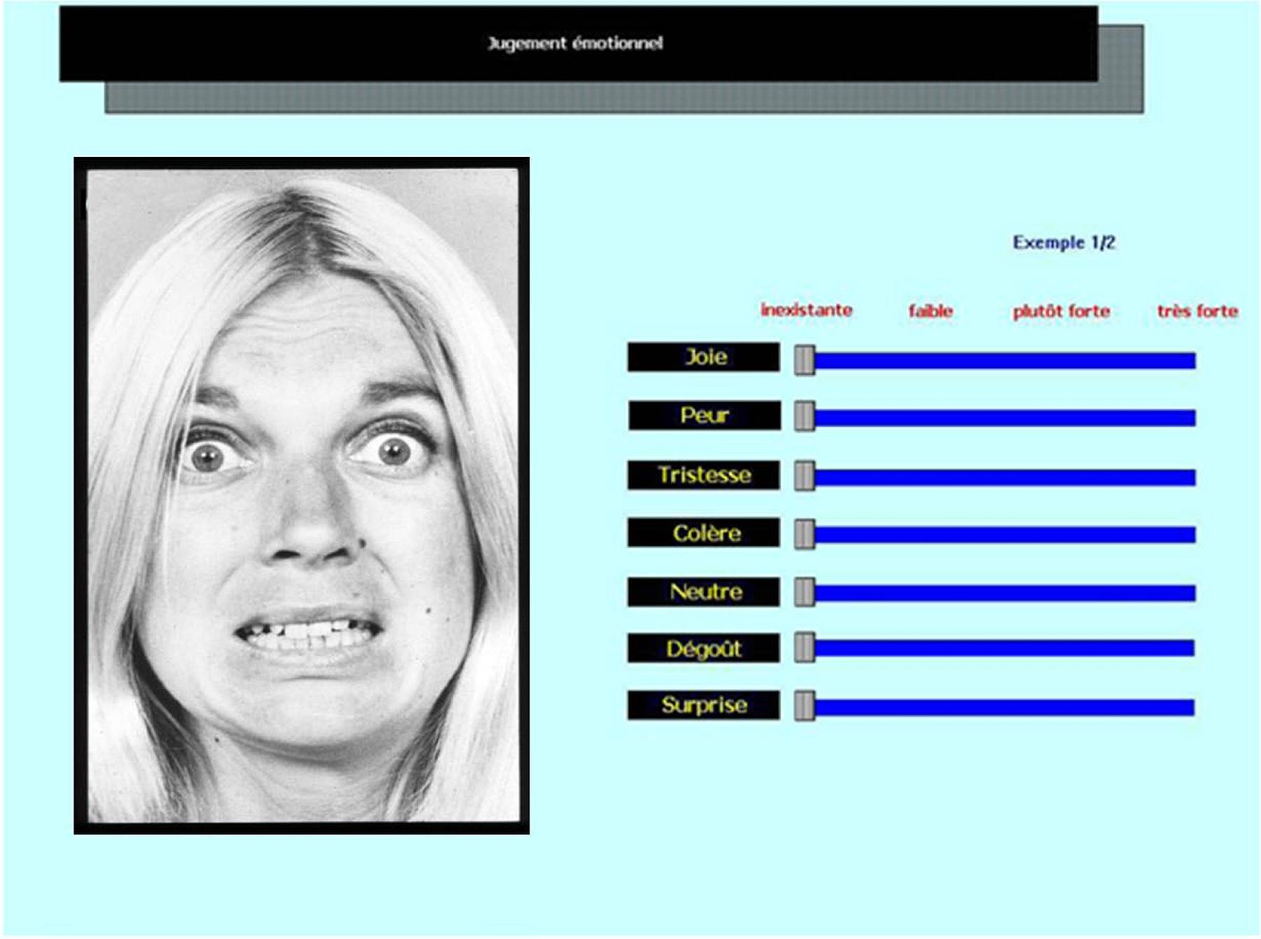Click the Tristesse slider handle
1261x939 pixels.
coord(804,476)
